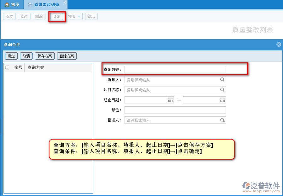Viewport: 283px width, 196px height.
Task: Focus the 项目名称 input field
Action: click(175, 90)
